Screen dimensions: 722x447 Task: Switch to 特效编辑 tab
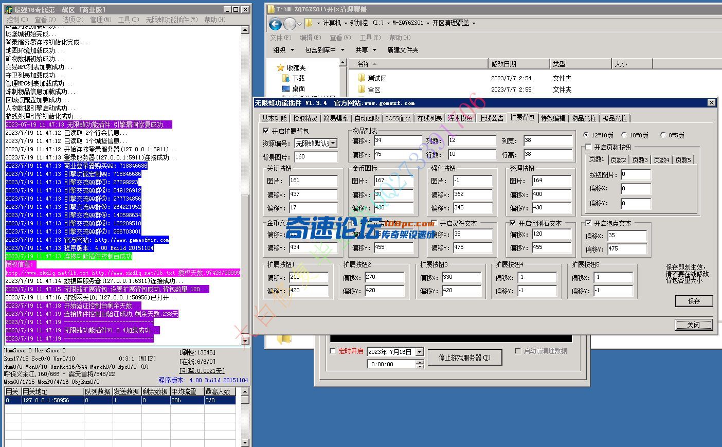pyautogui.click(x=553, y=118)
